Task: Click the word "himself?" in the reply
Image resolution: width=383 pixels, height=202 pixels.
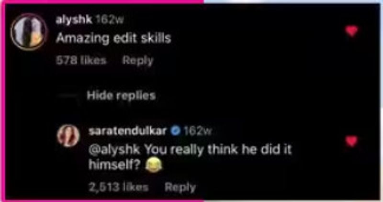Action: click(x=115, y=165)
